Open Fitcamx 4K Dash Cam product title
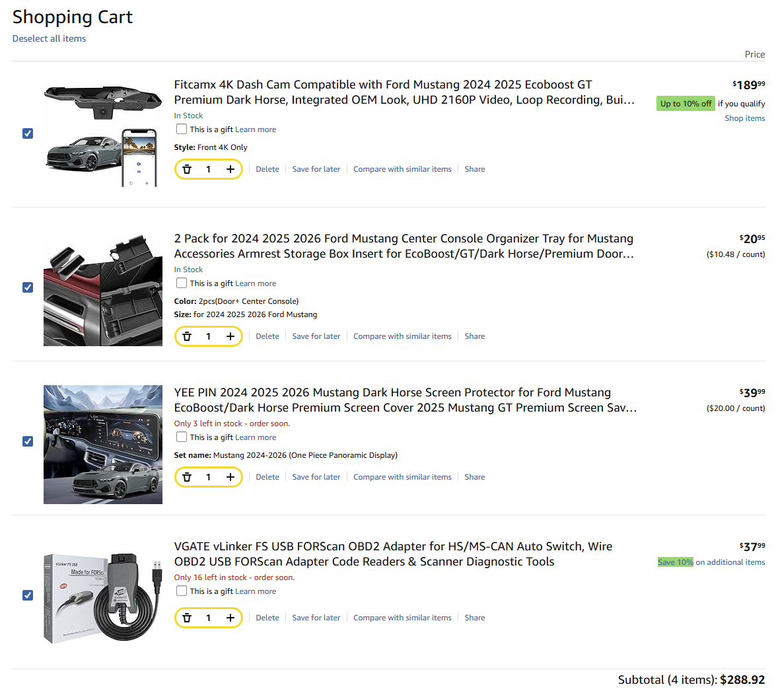This screenshot has height=699, width=778. [x=404, y=92]
